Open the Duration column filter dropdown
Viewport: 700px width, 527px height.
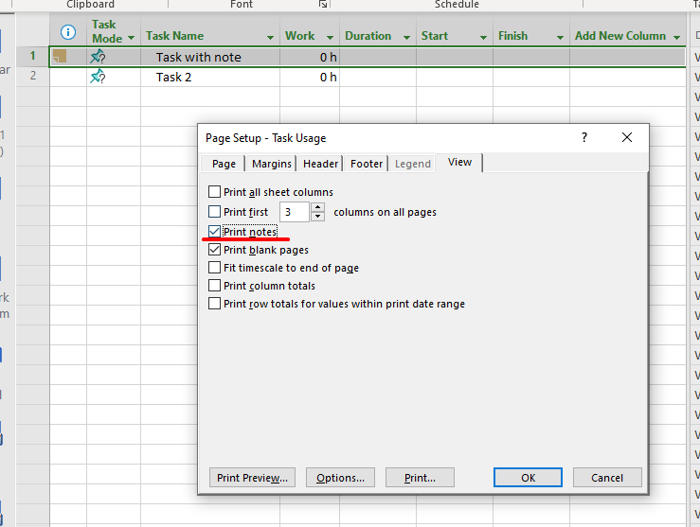pos(407,37)
